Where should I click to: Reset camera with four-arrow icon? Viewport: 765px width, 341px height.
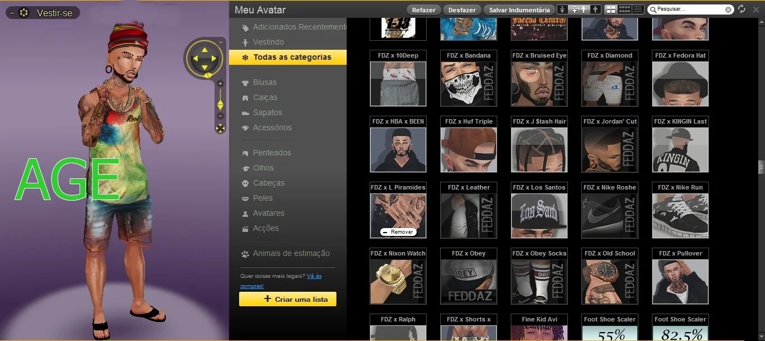pos(220,129)
